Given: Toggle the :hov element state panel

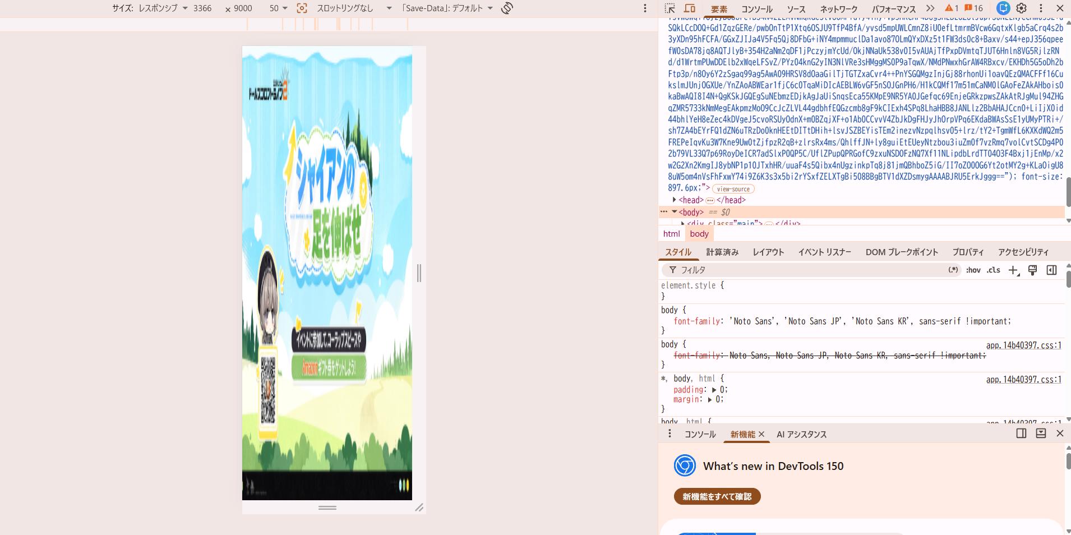Looking at the screenshot, I should (x=973, y=270).
